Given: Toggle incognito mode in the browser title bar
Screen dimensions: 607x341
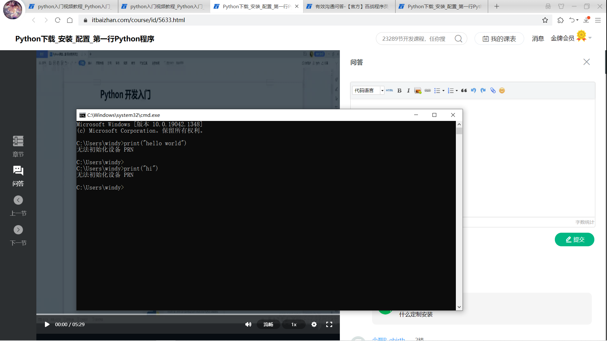Looking at the screenshot, I should click(x=548, y=6).
